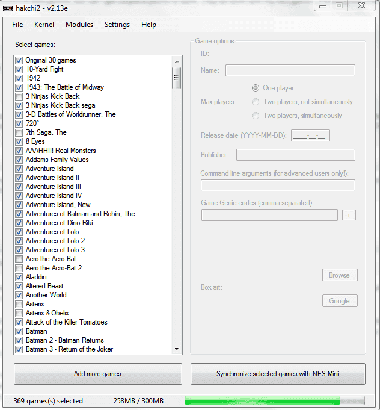Viewport: 380px width, 410px height.
Task: Check the Aero the Acro-Bat checkbox
Action: [x=19, y=259]
